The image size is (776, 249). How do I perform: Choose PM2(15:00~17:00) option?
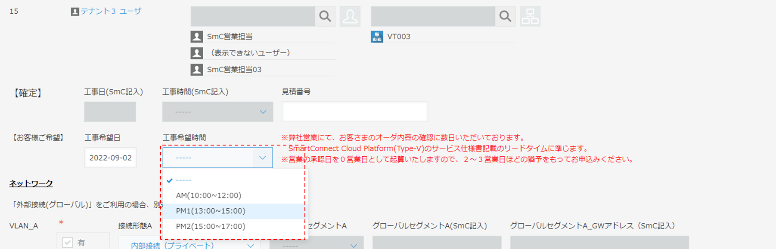tap(234, 227)
